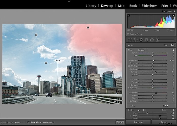
Task: Switch to the Library module
Action: click(x=91, y=6)
